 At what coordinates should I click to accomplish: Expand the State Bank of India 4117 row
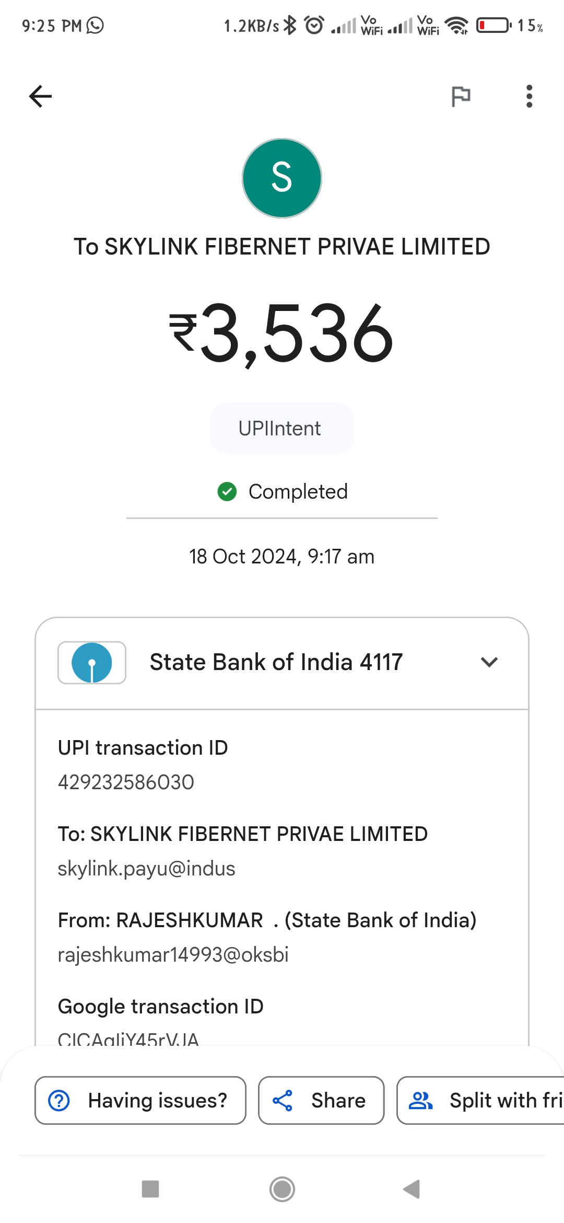pos(282,663)
